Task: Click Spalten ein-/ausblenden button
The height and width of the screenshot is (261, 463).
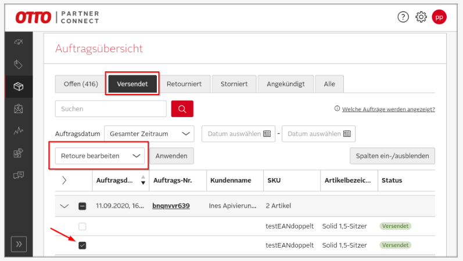Action: [392, 155]
